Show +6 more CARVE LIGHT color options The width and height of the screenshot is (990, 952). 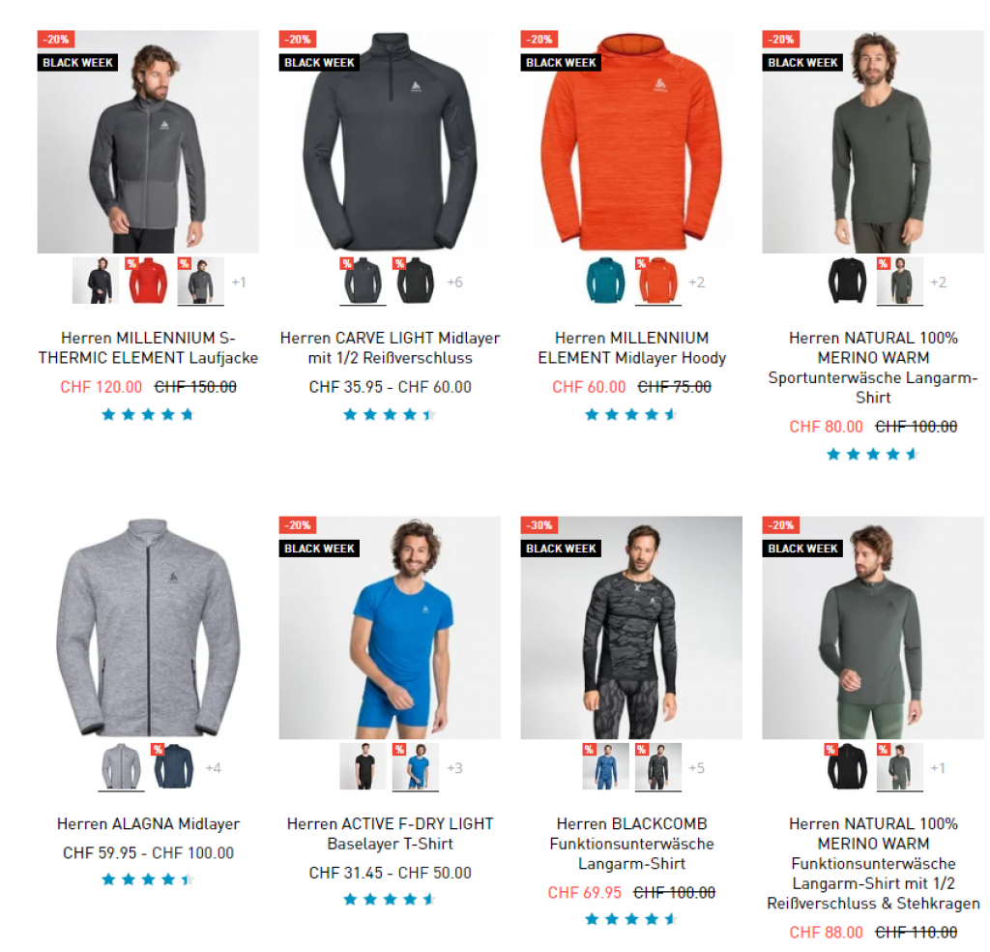coord(454,283)
